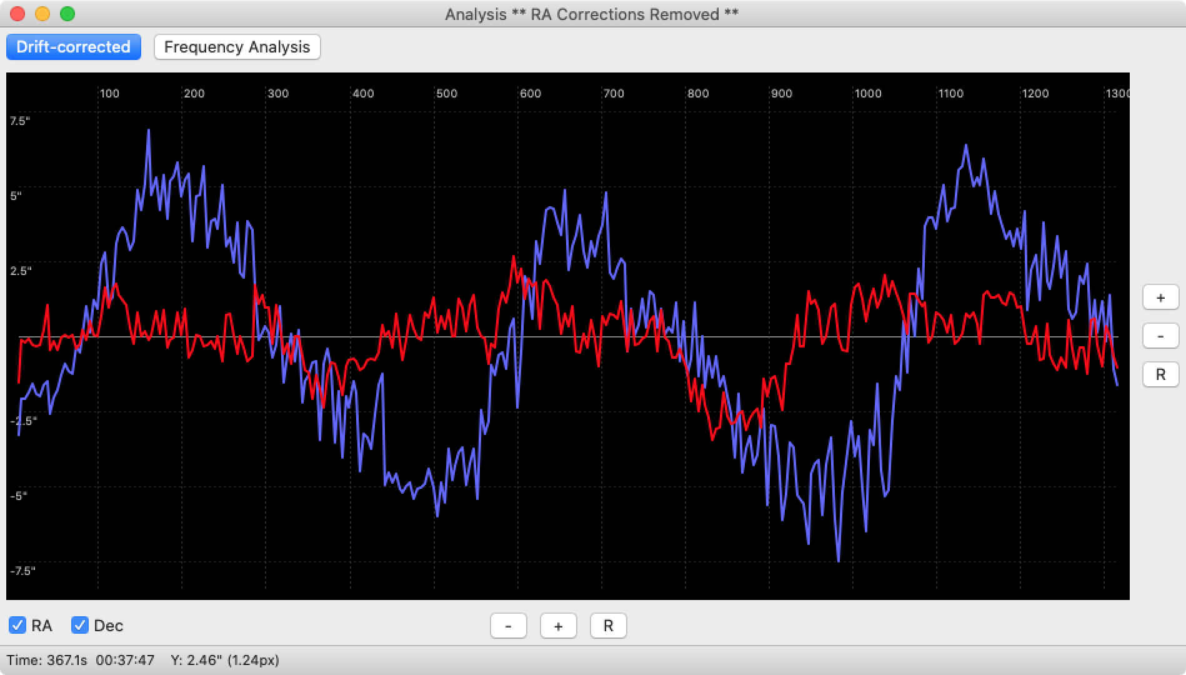Zoom out vertically with right-side - button
The height and width of the screenshot is (675, 1186).
[x=1160, y=336]
